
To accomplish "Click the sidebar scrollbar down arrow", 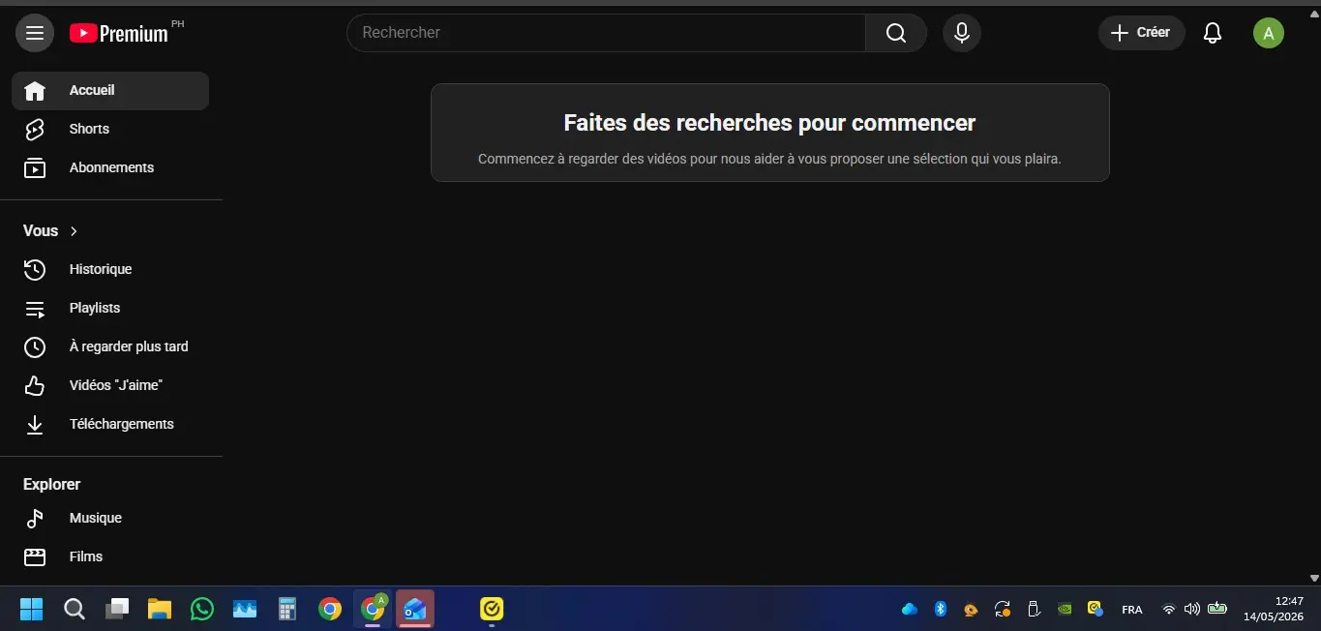I will pos(1314,578).
